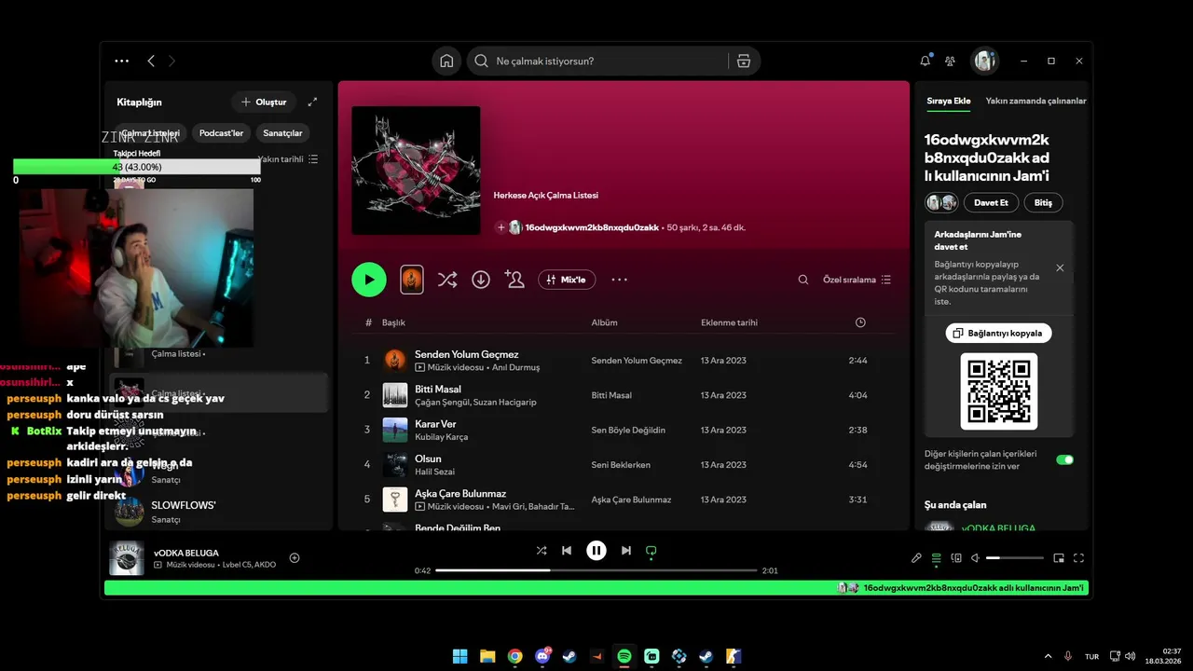
Task: Select track 'Aşka Çare Bulunmaz'
Action: click(623, 500)
